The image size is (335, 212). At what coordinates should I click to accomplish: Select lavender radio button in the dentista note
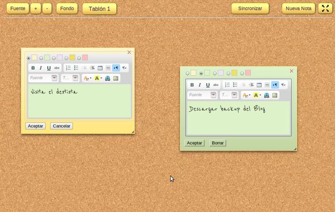coord(54,58)
